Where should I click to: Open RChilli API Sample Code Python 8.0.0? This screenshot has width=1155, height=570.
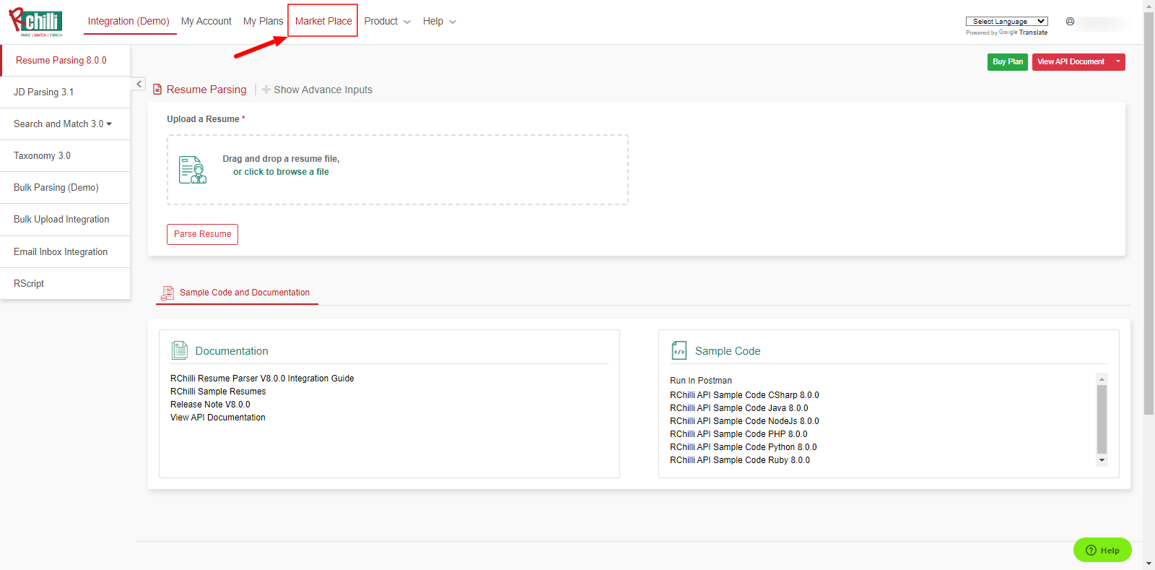click(744, 447)
